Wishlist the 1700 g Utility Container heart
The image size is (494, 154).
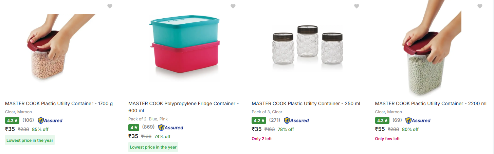[110, 6]
